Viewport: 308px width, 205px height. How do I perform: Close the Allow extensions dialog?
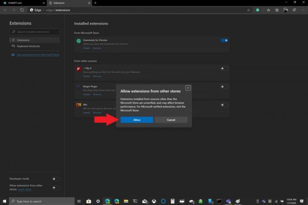[x=188, y=88]
